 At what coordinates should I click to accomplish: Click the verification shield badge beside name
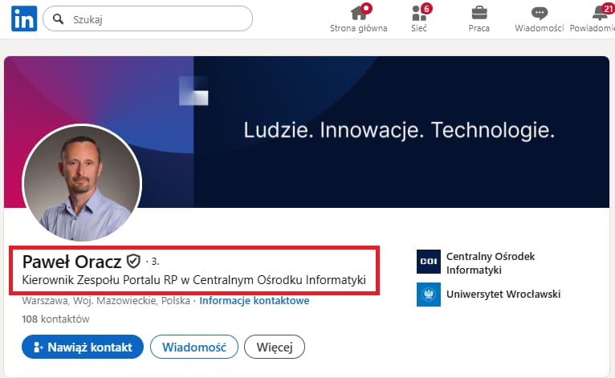[x=133, y=262]
